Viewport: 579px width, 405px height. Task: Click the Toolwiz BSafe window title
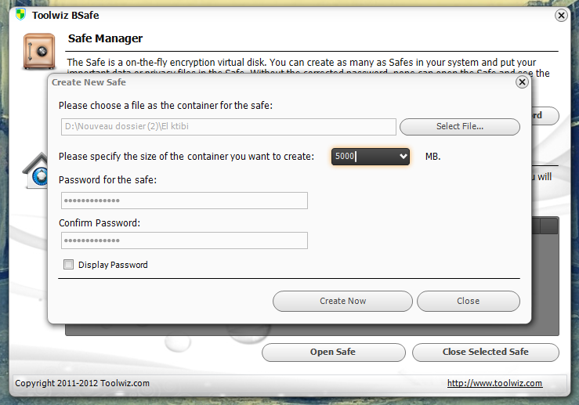coord(65,16)
